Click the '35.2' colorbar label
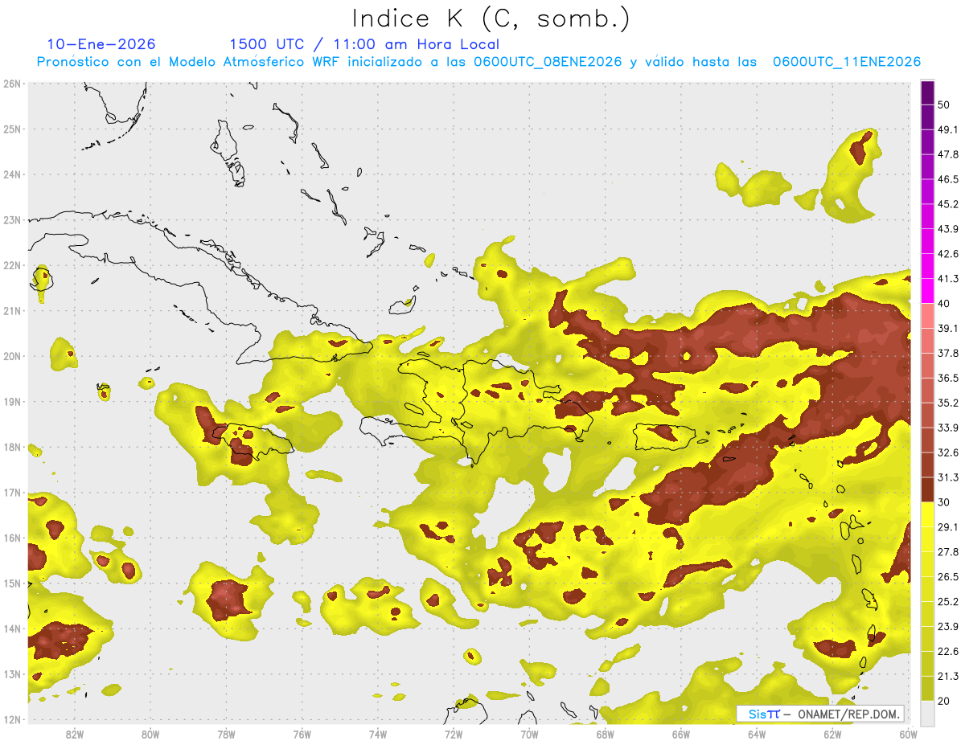Viewport: 965px width, 745px height. [x=948, y=403]
